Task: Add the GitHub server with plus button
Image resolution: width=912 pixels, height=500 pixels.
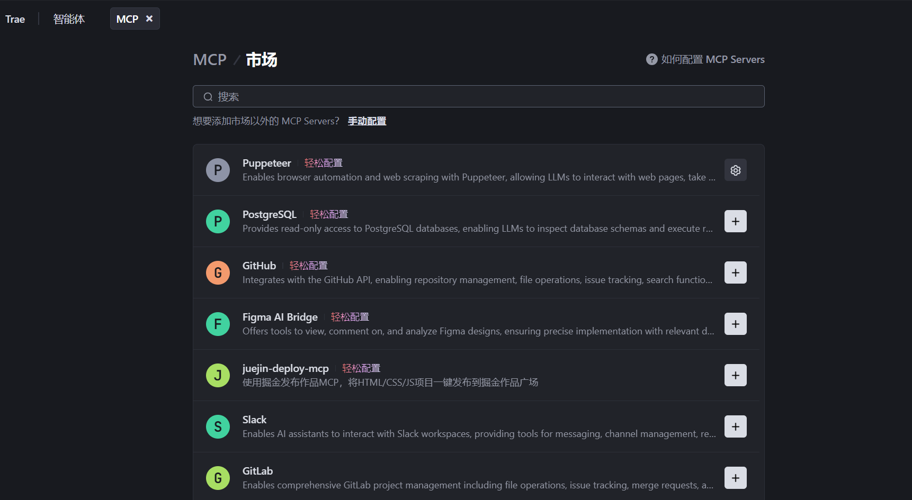Action: coord(735,272)
